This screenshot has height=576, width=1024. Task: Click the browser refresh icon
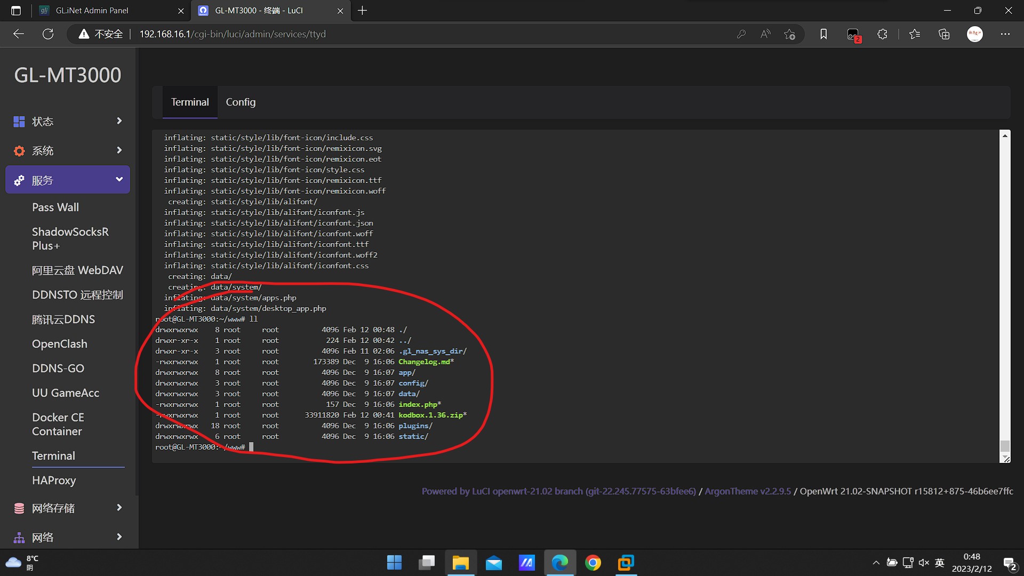tap(48, 34)
